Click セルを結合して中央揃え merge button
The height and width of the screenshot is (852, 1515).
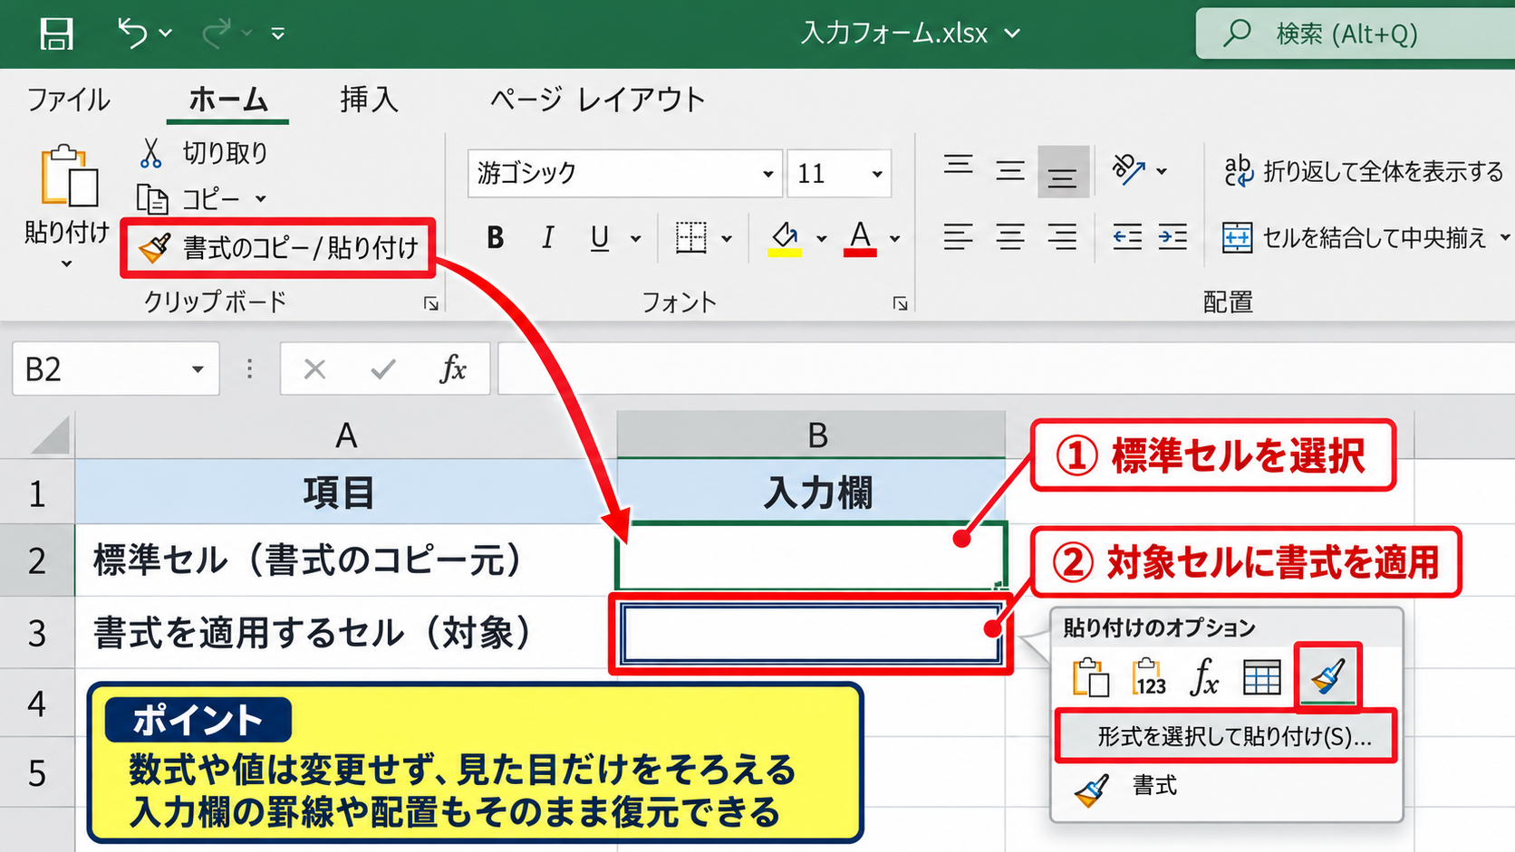[x=1355, y=238]
